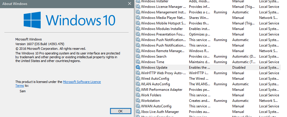Image resolution: width=287 pixels, height=117 pixels.
Task: Click the gear icon beside Windows Mobile Hotspot S...
Action: click(x=138, y=23)
